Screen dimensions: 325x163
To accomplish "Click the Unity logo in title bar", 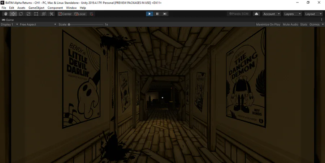I will (x=2, y=3).
